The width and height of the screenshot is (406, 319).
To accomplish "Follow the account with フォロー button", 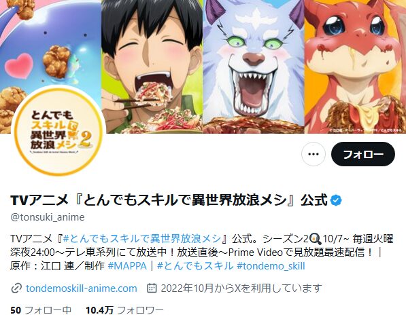I will 363,154.
